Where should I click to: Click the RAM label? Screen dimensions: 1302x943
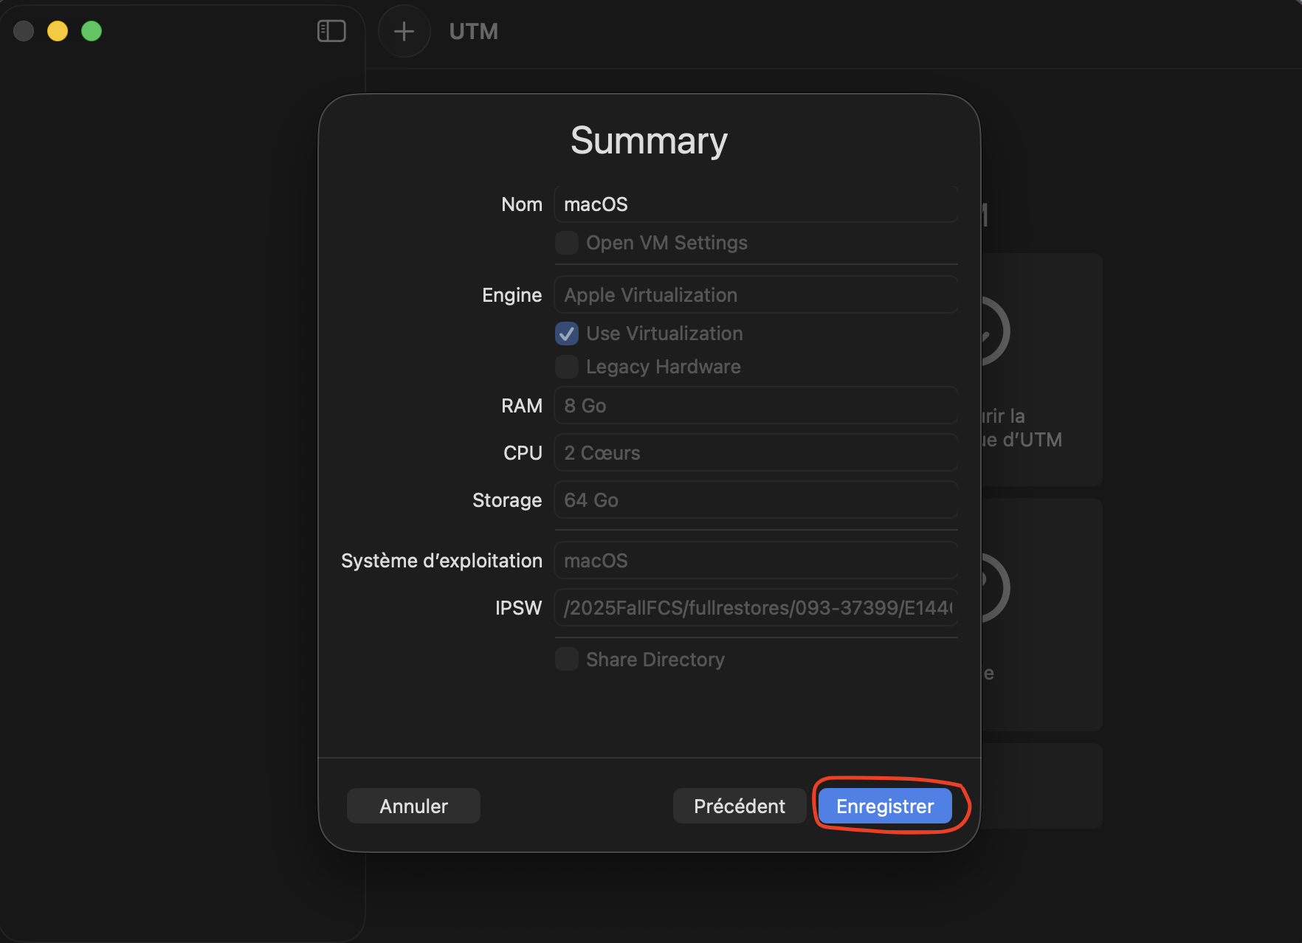coord(522,406)
